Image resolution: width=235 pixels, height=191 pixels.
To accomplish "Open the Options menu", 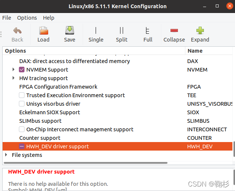I will (27, 18).
